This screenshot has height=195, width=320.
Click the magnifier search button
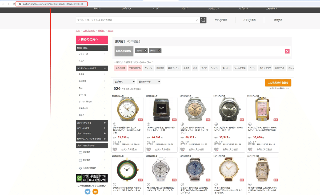(x=203, y=20)
